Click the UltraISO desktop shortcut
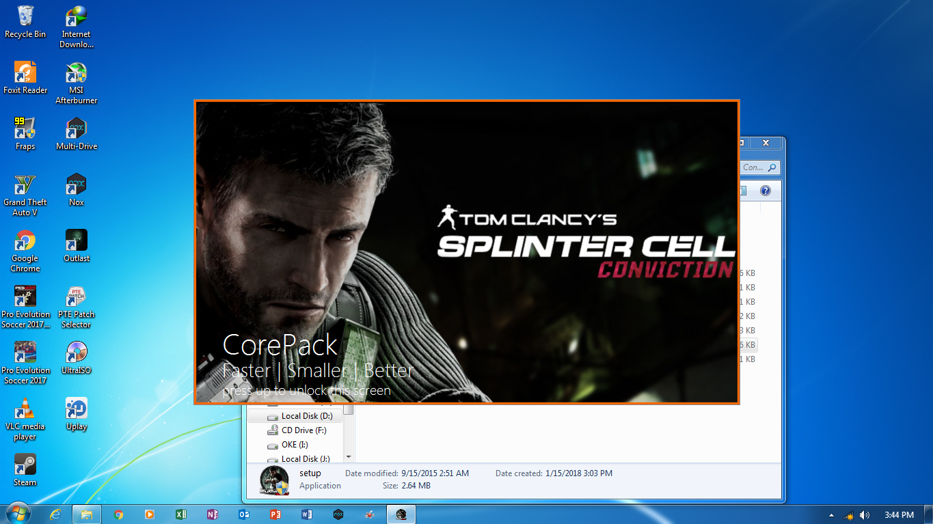The height and width of the screenshot is (524, 933). pyautogui.click(x=77, y=358)
